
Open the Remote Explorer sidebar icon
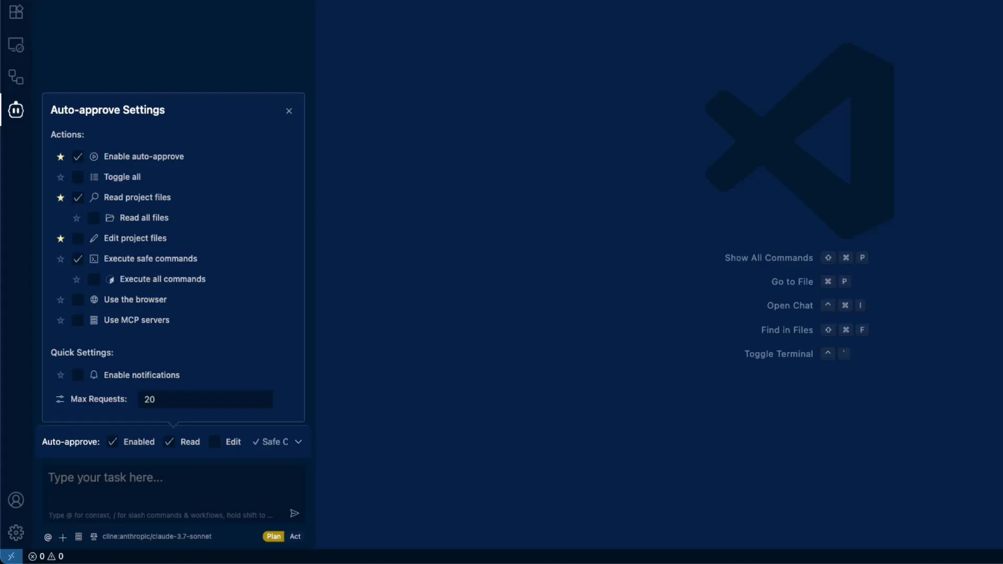point(16,44)
